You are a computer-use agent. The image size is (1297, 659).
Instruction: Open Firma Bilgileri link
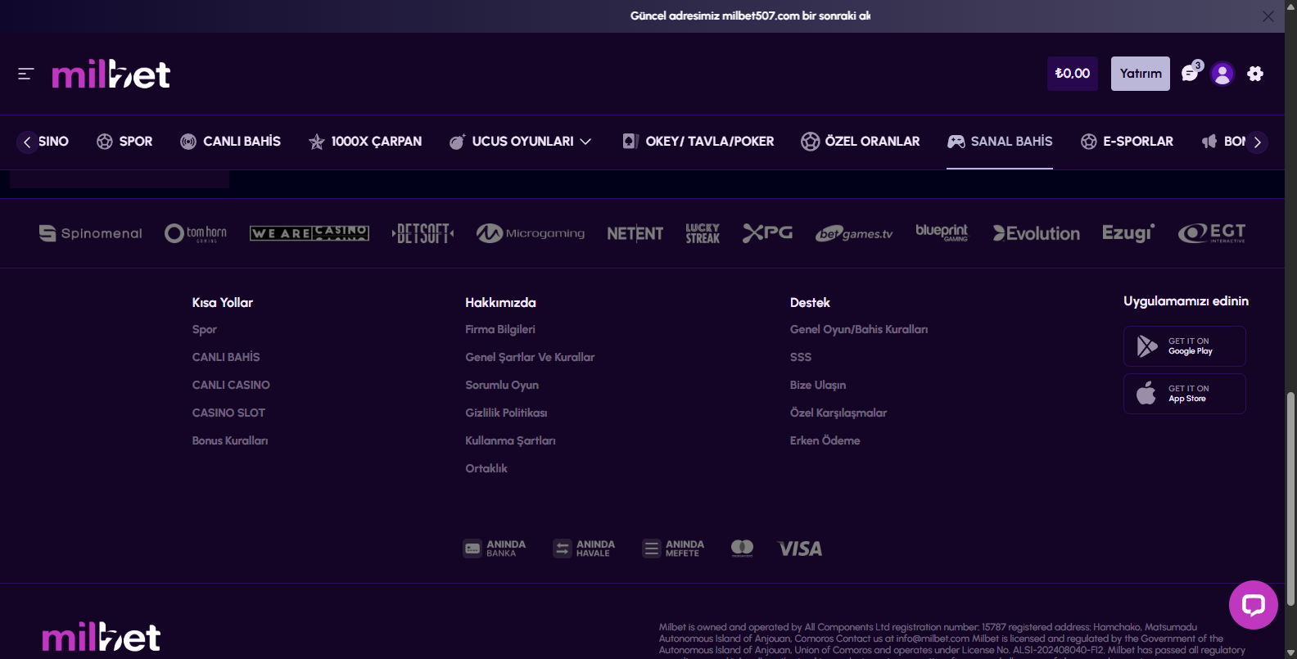(x=500, y=330)
